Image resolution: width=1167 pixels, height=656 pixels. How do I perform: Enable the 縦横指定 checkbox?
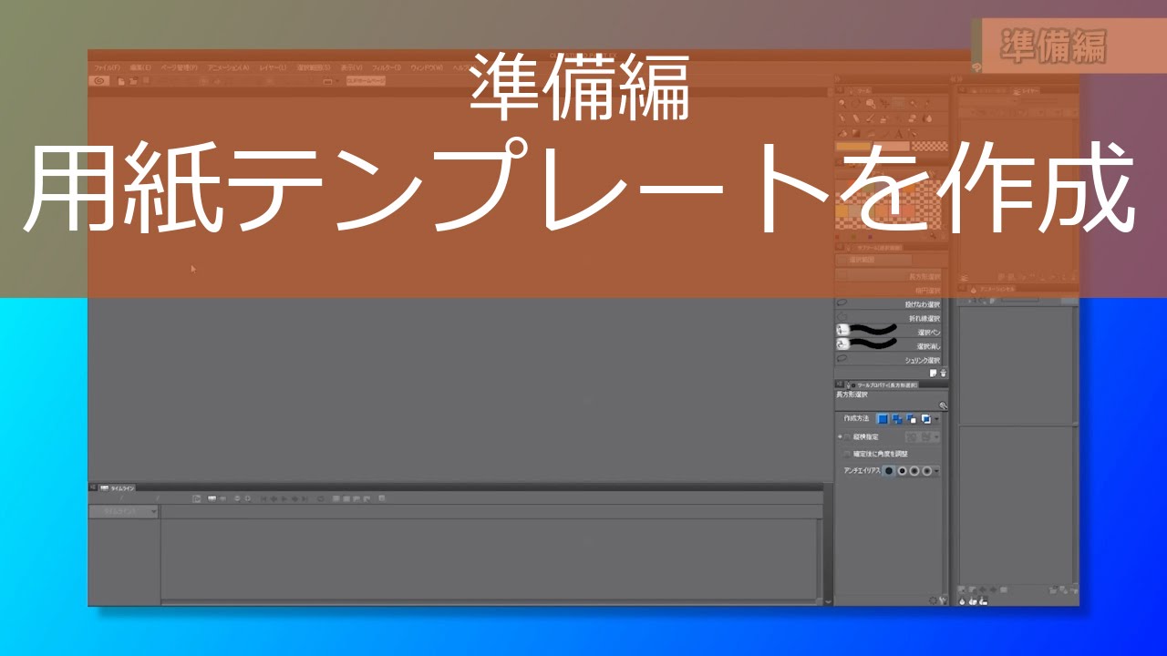coord(847,437)
